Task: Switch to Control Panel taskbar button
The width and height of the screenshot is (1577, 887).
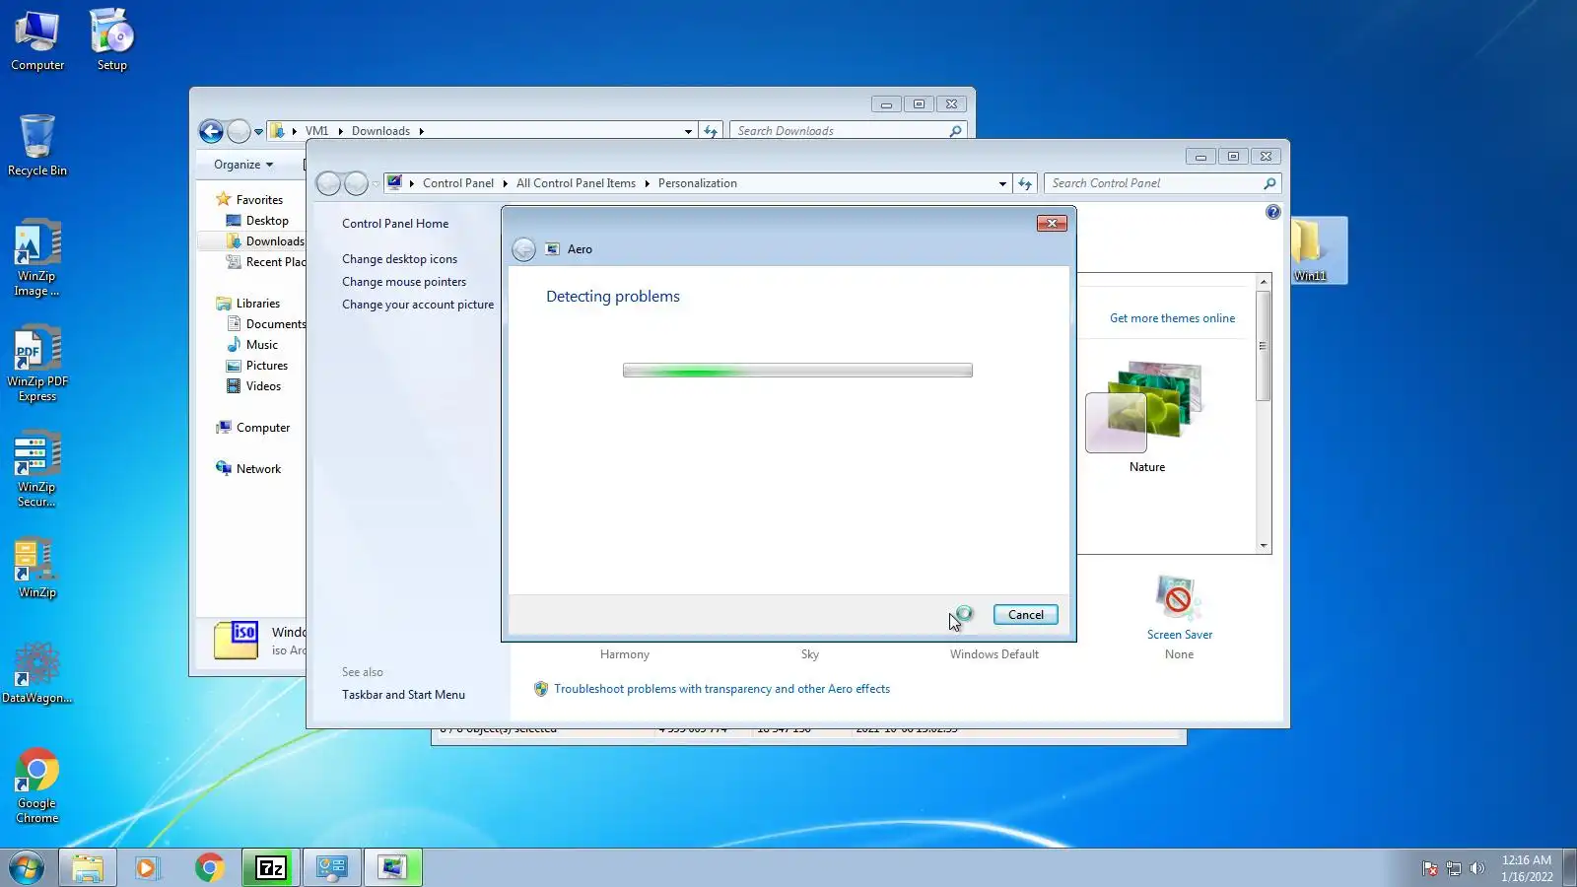Action: 331,867
